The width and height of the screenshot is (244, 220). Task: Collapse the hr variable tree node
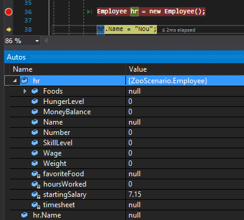click(x=15, y=81)
